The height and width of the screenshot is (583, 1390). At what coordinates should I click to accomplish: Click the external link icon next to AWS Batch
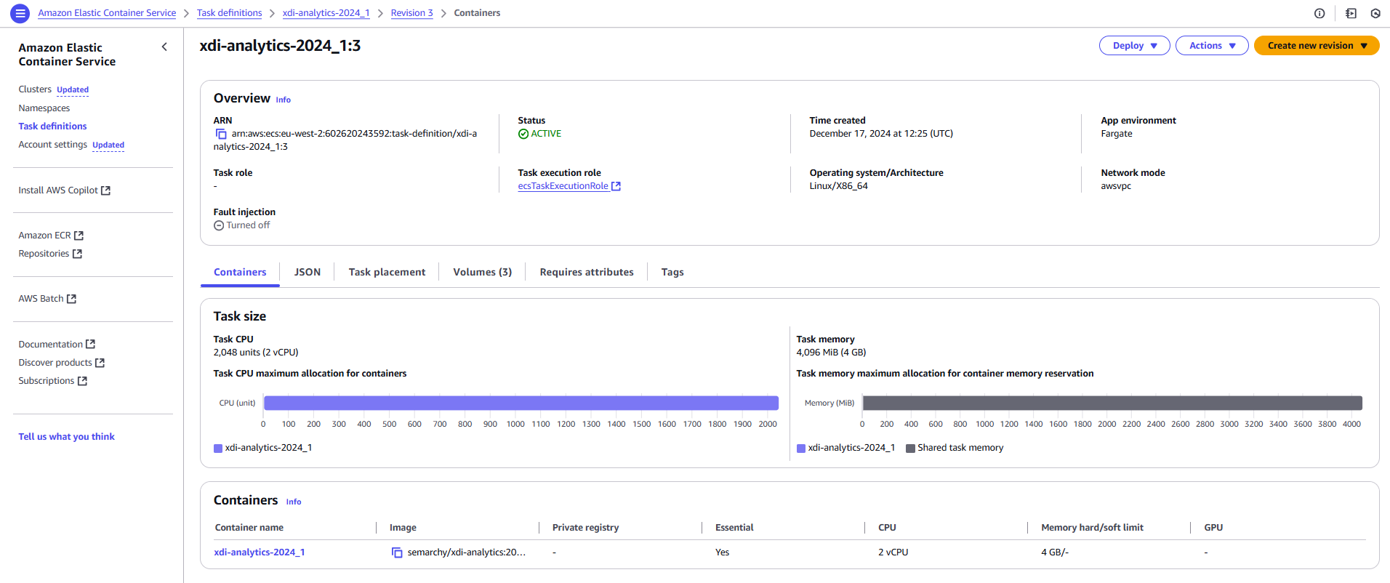click(71, 299)
